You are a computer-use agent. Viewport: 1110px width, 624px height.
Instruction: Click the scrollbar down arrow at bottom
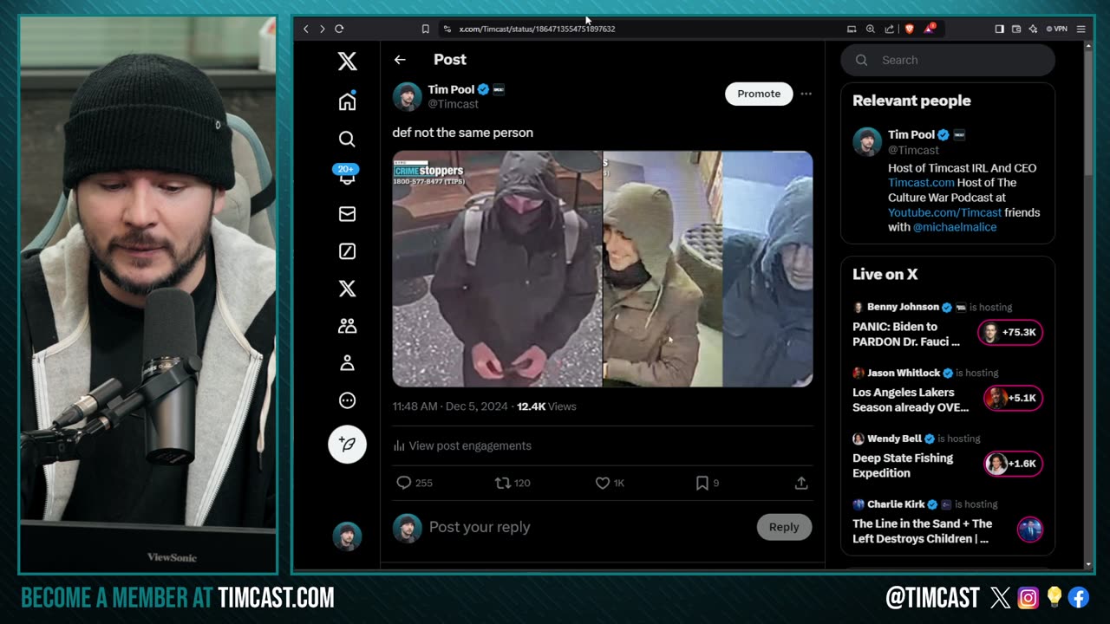(x=1089, y=564)
